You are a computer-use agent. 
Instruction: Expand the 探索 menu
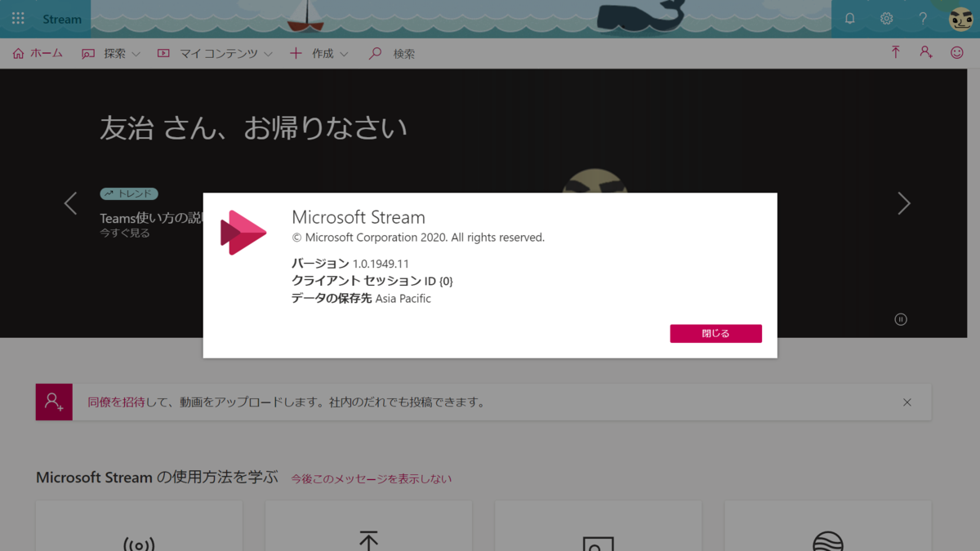[111, 53]
